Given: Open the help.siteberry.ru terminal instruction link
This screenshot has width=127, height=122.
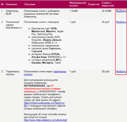Looking at the screenshot, I should pos(45,120).
